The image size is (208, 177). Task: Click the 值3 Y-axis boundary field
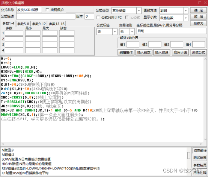(x=177, y=45)
